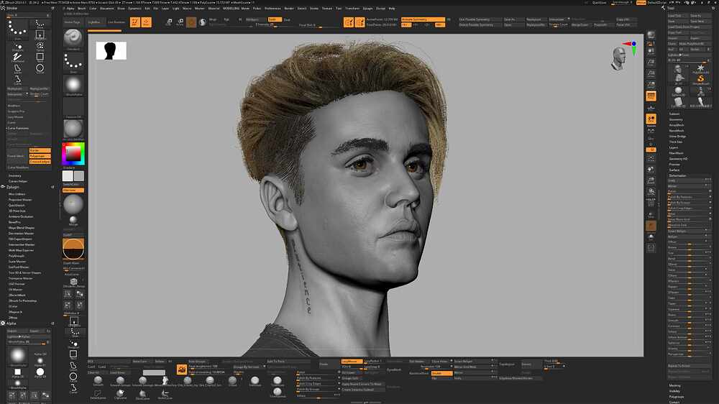Open Multi Map Exporter plugin
Viewport: 719px width, 404px height.
coord(21,250)
